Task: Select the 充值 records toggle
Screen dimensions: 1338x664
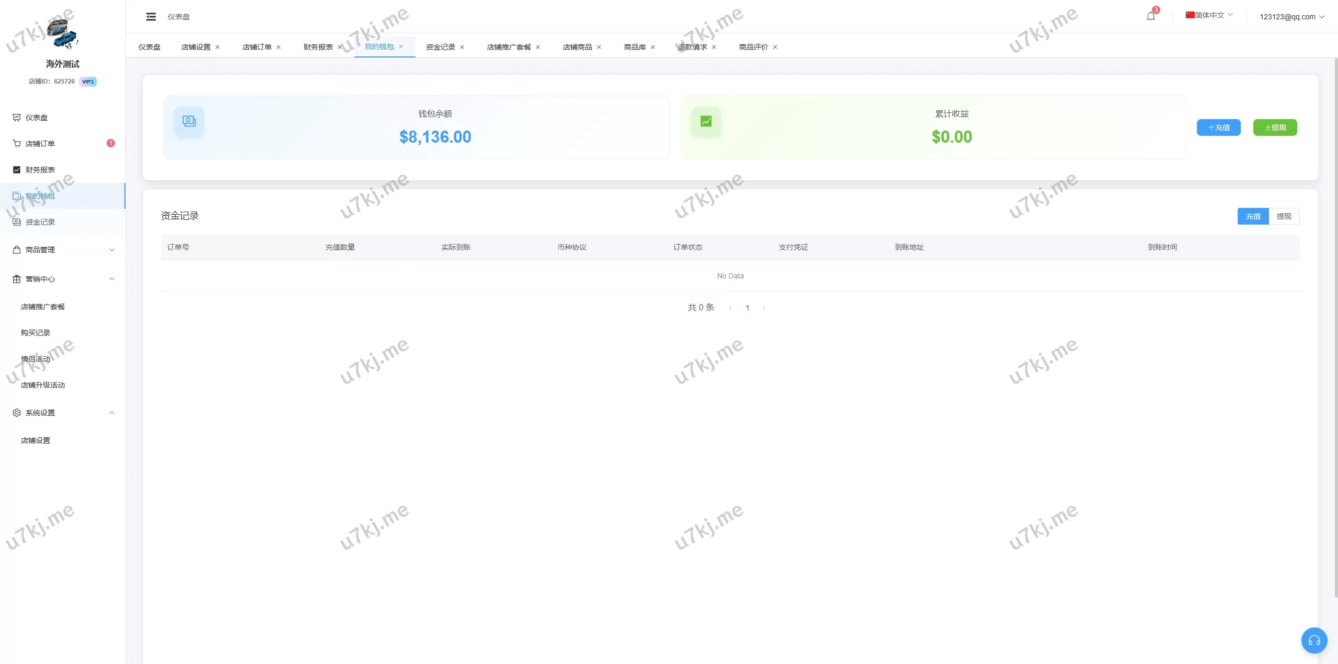Action: click(x=1253, y=216)
